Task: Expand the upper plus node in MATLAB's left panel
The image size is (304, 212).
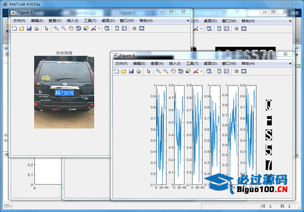Action: tap(6, 135)
